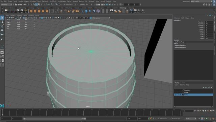The height and width of the screenshot is (122, 216).
Task: Activate the Select tool in the toolbox
Action: point(2,18)
